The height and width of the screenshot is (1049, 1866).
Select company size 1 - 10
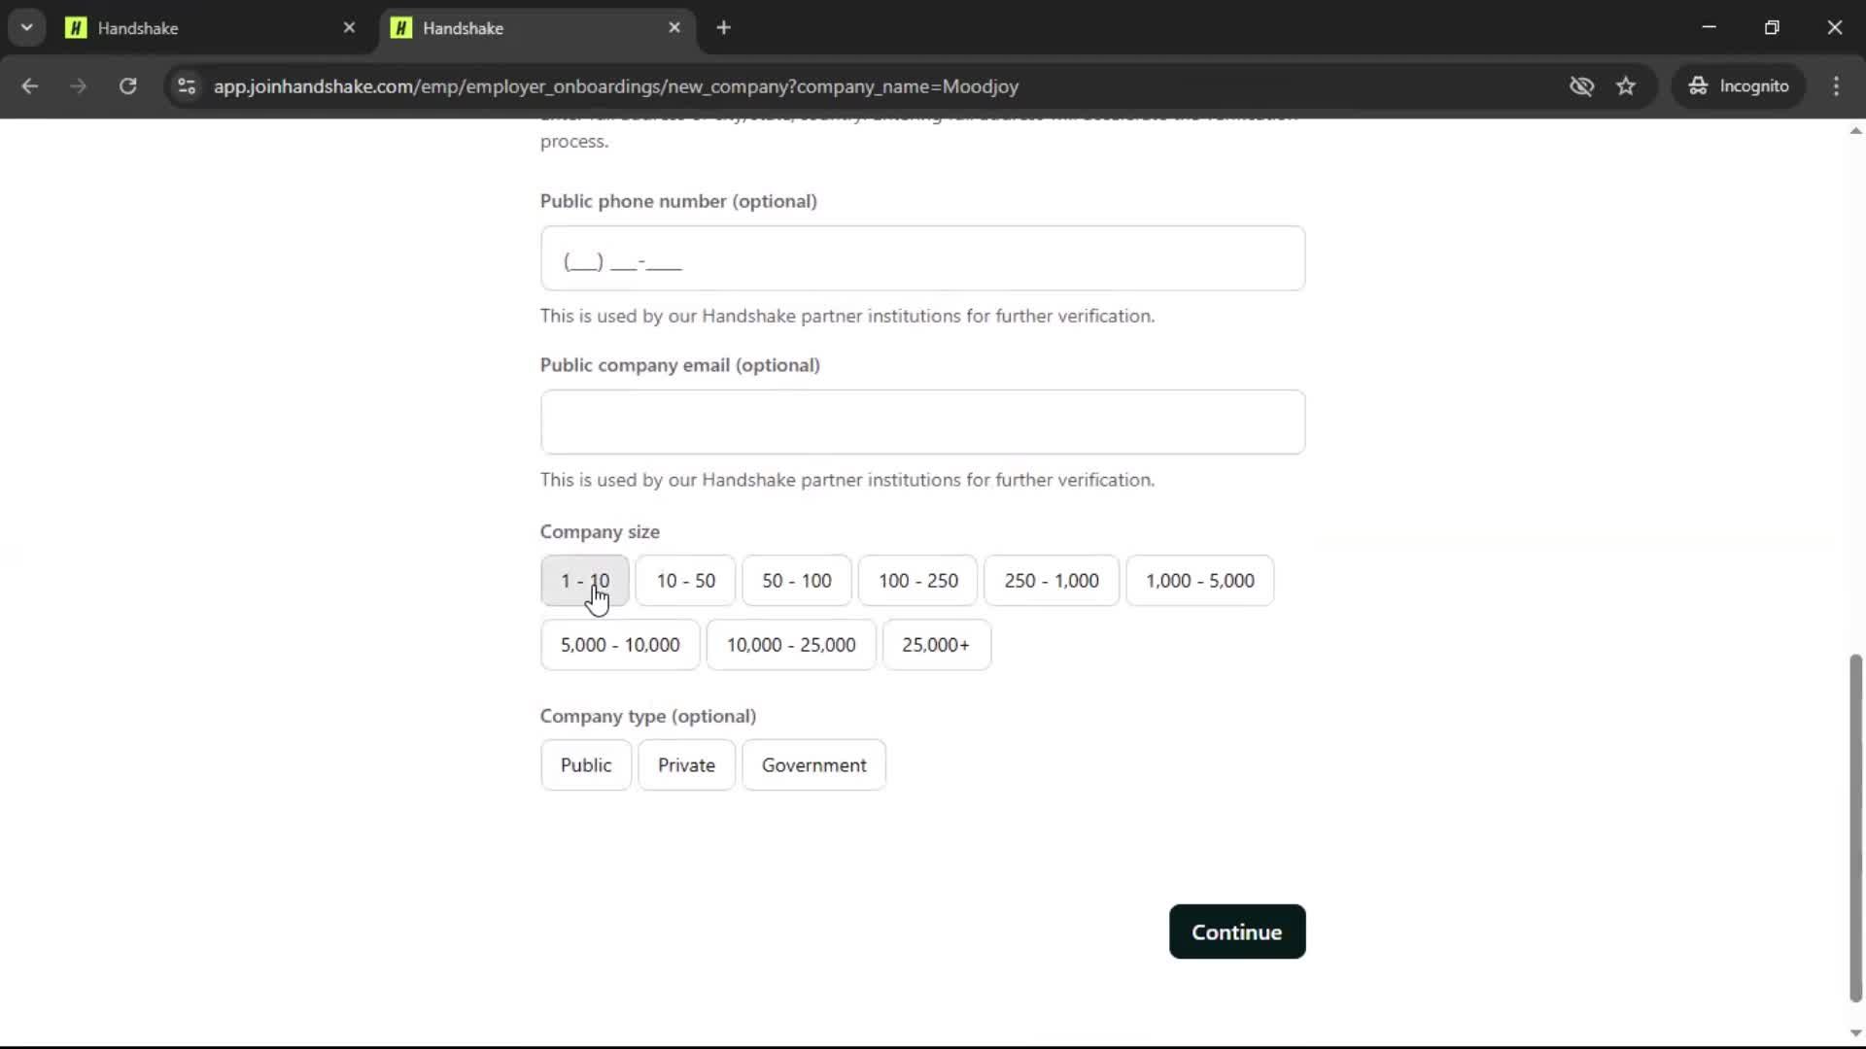tap(585, 581)
